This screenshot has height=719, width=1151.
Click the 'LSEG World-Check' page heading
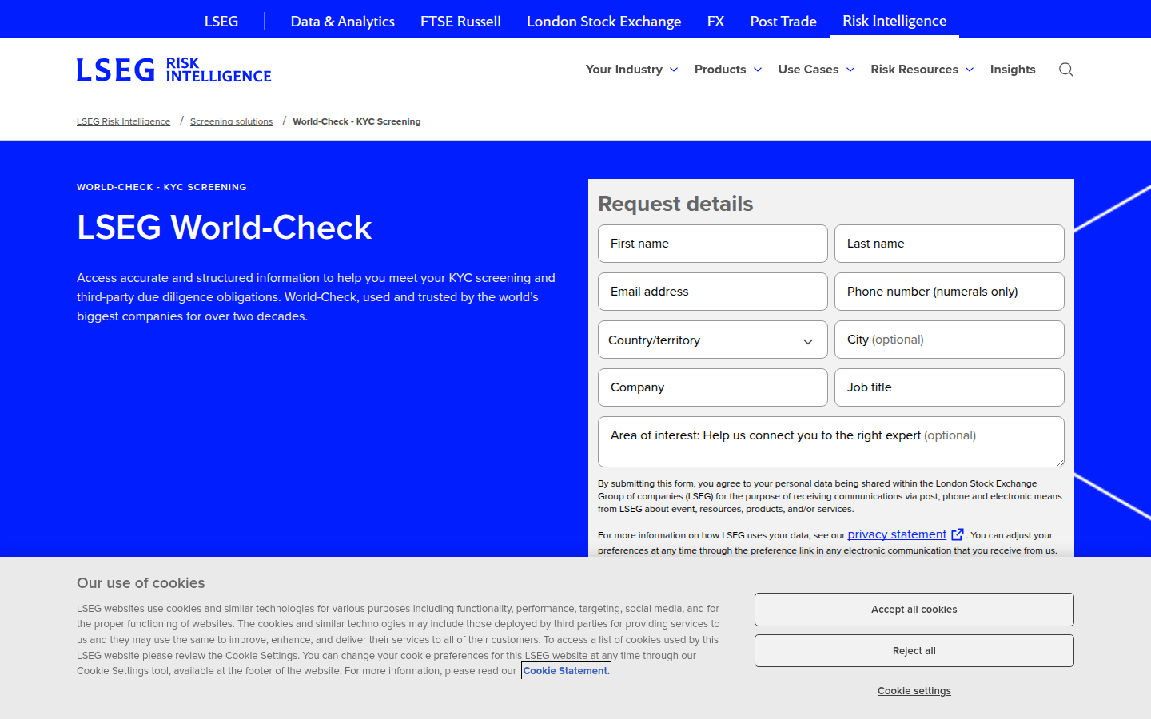coord(225,228)
